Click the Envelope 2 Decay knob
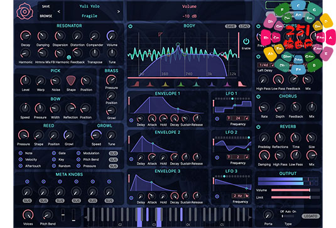Image resolution: width=336 pixels, height=228 pixels. [175, 157]
